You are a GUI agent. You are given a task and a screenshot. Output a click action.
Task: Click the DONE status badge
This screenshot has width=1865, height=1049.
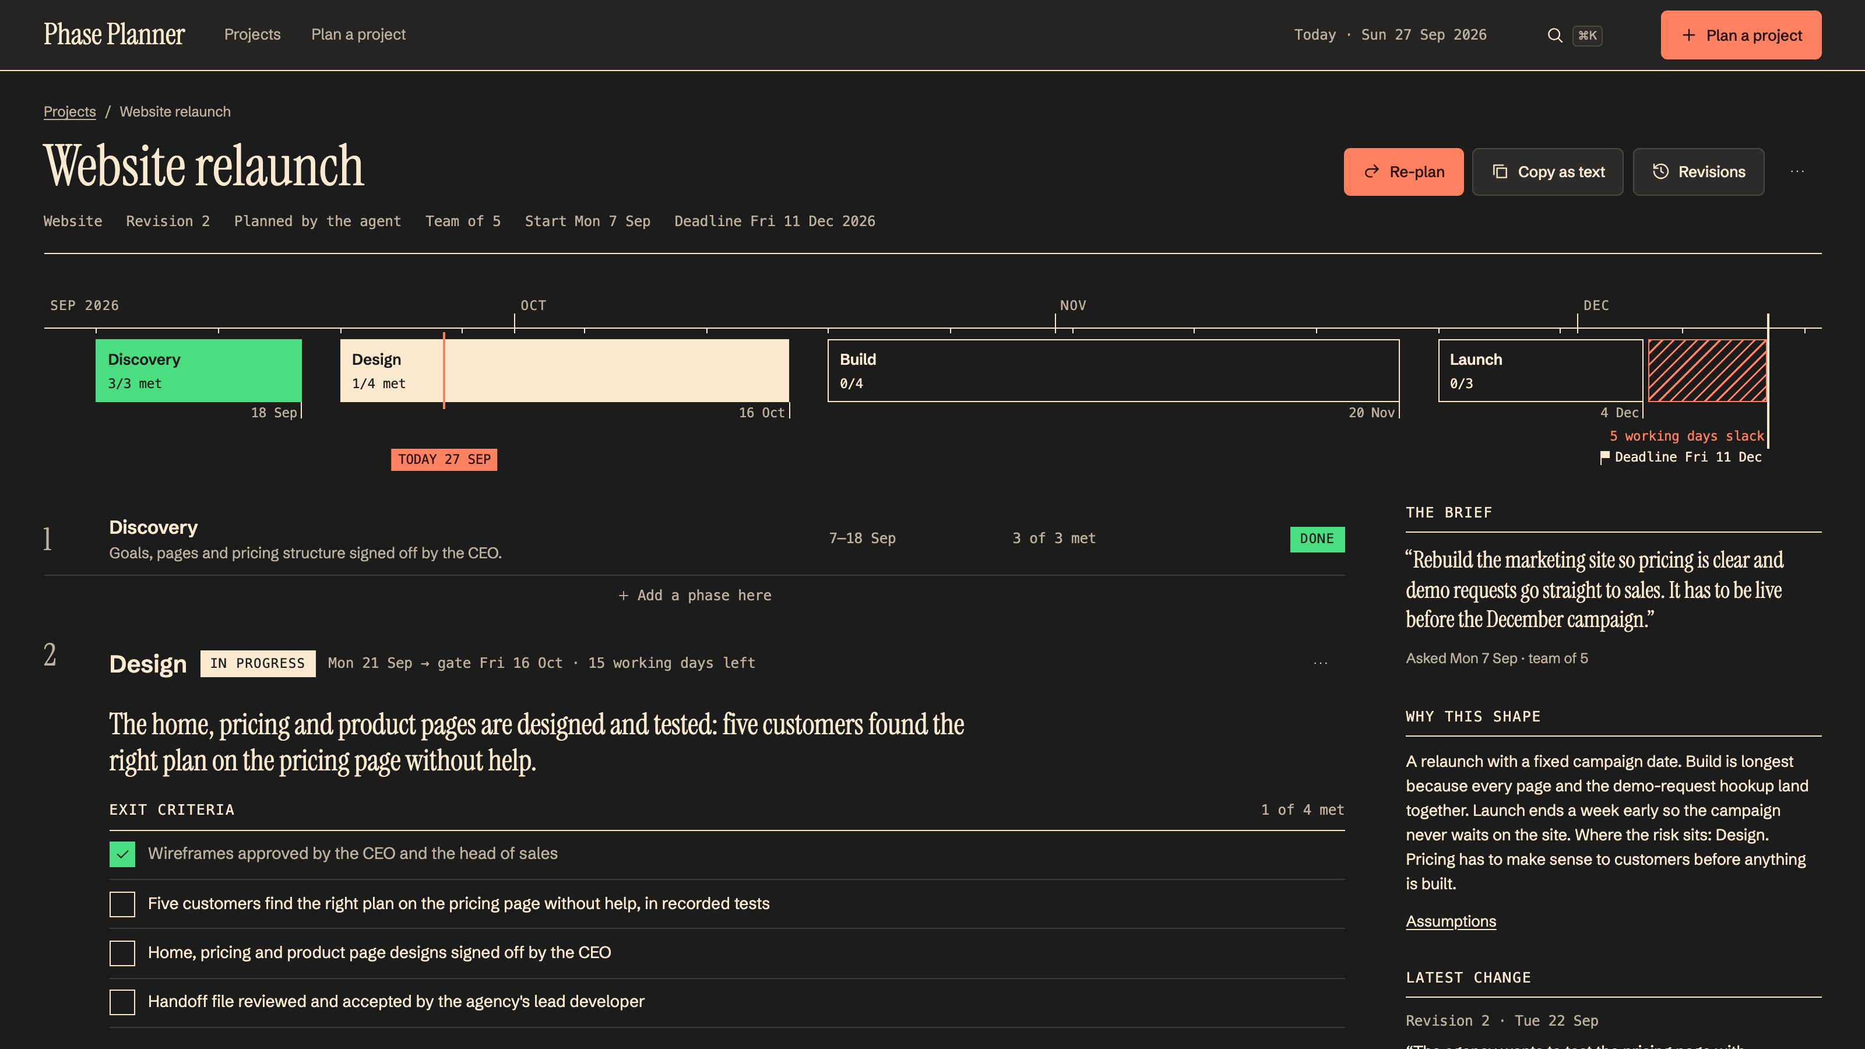coord(1317,539)
